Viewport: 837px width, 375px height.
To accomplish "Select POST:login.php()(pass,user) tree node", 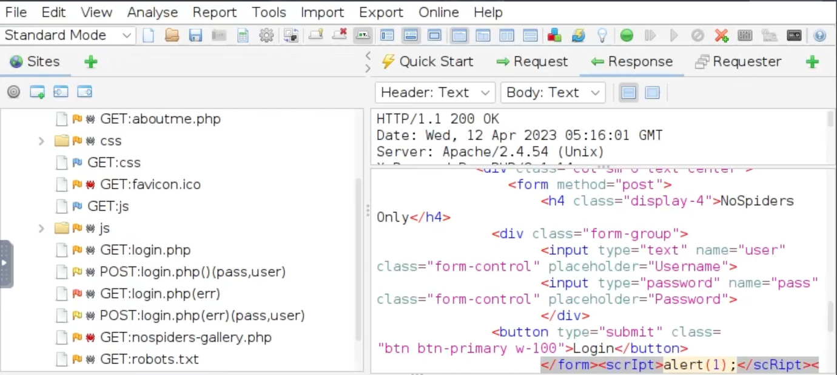I will coord(192,272).
